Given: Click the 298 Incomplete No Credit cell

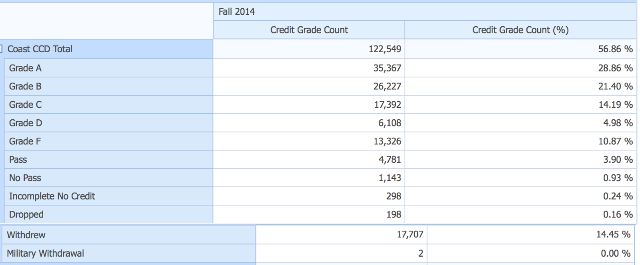Looking at the screenshot, I should (309, 197).
